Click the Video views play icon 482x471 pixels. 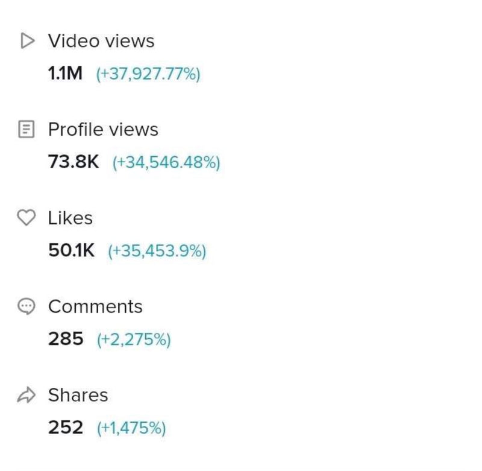click(x=26, y=41)
